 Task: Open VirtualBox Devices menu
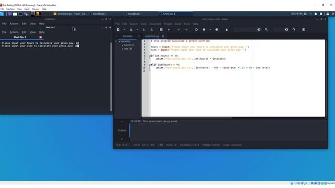(x=36, y=9)
